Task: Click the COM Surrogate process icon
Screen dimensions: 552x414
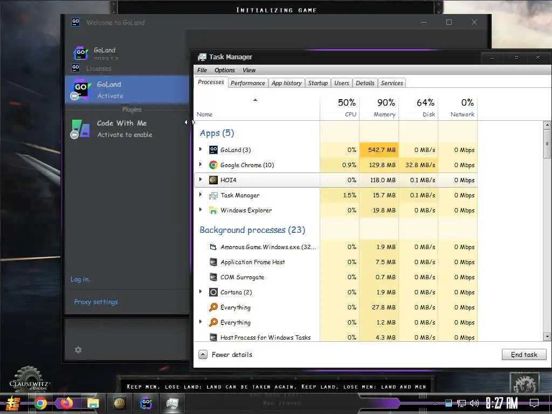Action: (213, 278)
